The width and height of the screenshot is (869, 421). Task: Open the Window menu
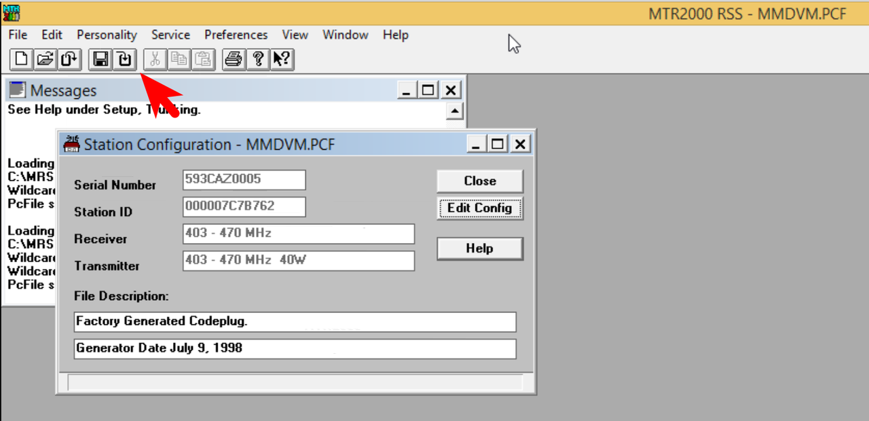(346, 35)
